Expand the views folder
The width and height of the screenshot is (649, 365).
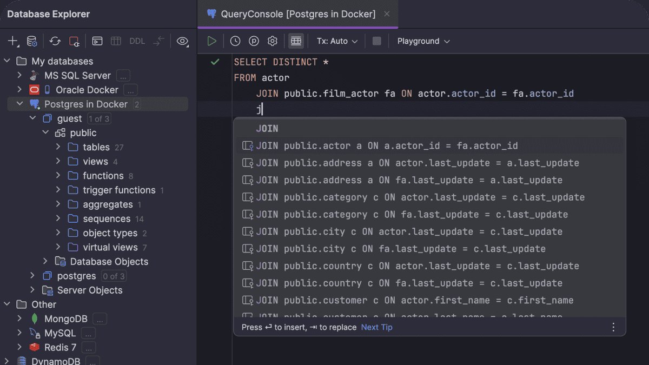58,162
